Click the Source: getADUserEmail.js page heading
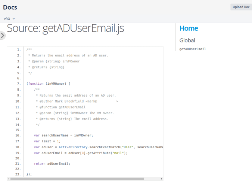This screenshot has width=252, height=181. [65, 28]
